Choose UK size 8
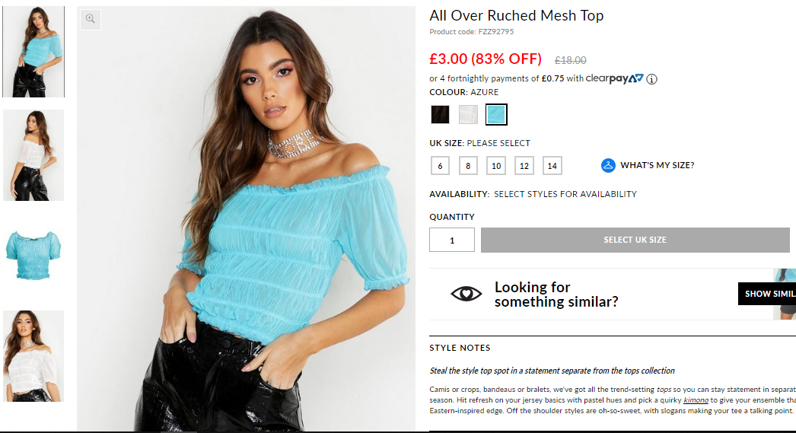Screen dimensions: 796x433 [468, 165]
